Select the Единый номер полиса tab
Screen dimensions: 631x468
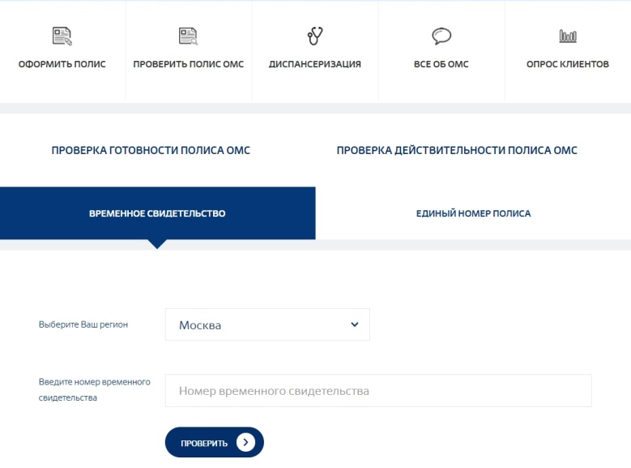[473, 213]
